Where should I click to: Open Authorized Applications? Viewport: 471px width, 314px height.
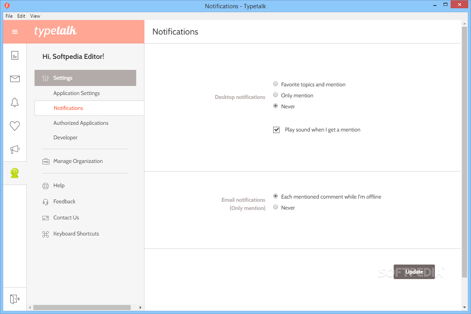pyautogui.click(x=81, y=123)
